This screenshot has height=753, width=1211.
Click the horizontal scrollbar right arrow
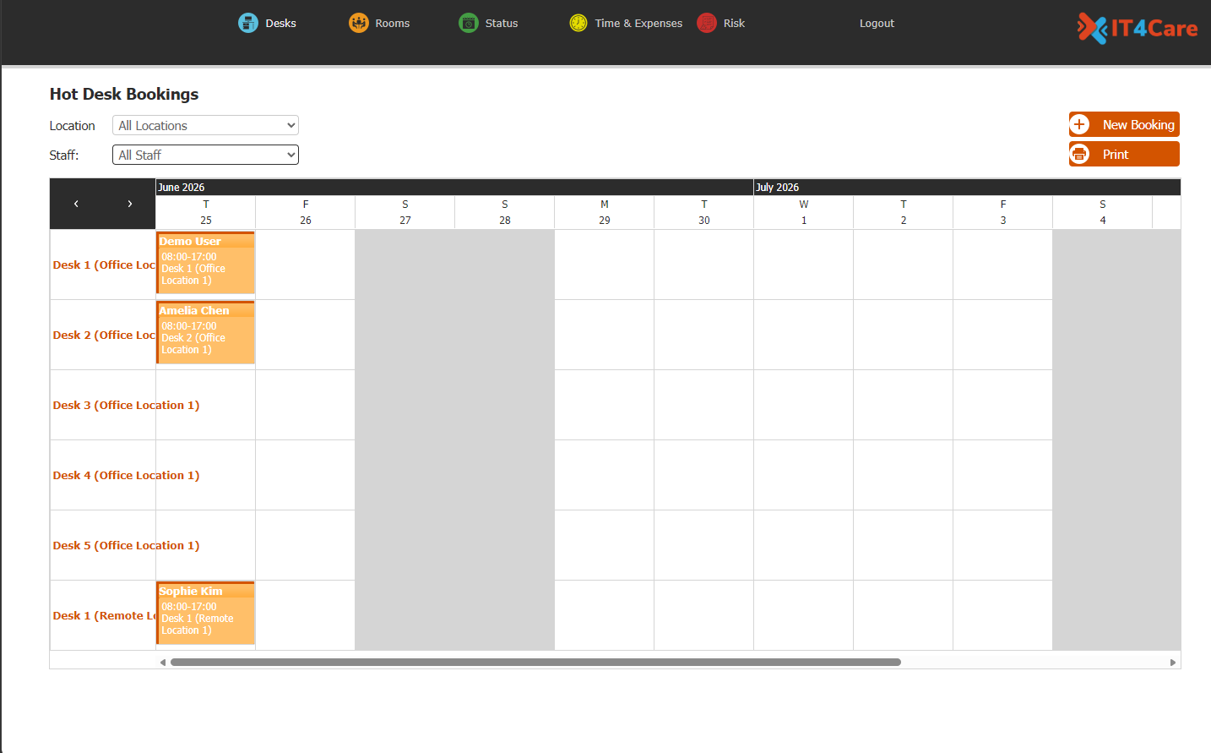(x=1173, y=663)
